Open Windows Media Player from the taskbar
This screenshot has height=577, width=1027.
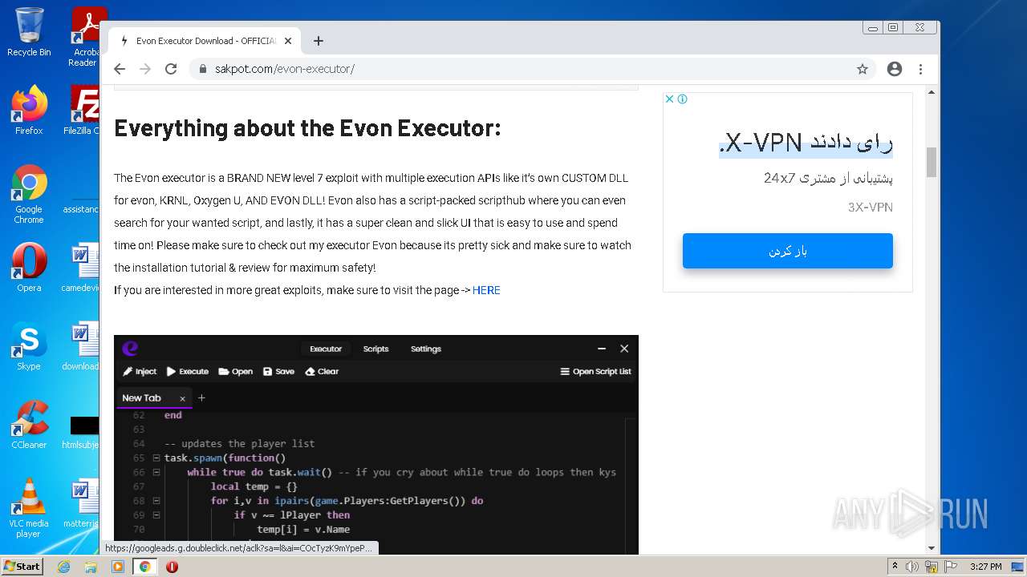click(x=118, y=567)
